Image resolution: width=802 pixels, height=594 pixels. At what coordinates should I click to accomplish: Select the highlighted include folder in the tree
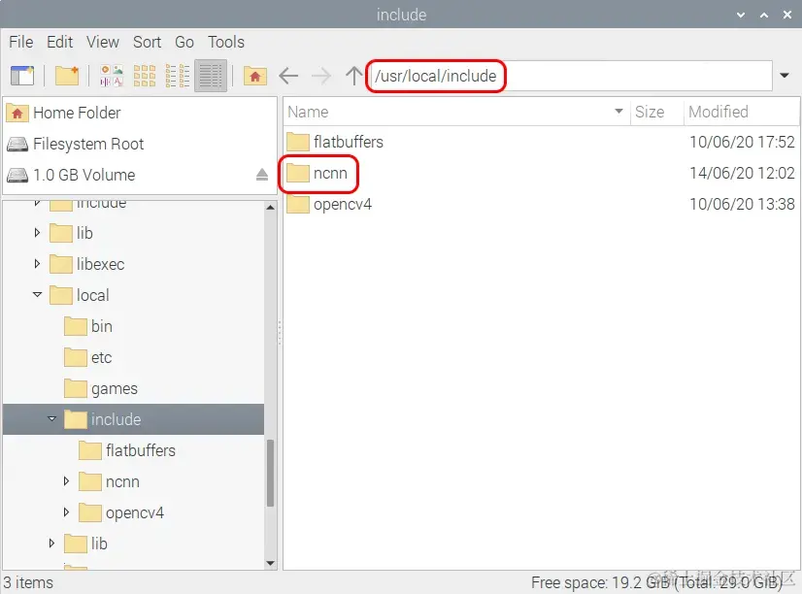coord(133,419)
